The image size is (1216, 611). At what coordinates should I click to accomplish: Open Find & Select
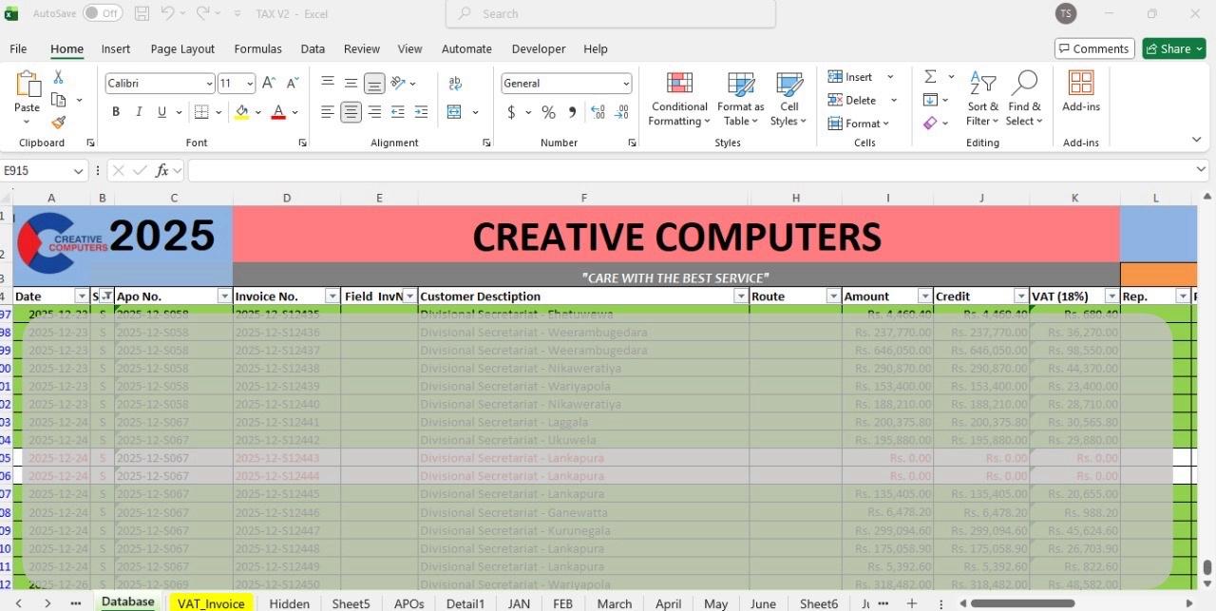(1025, 99)
